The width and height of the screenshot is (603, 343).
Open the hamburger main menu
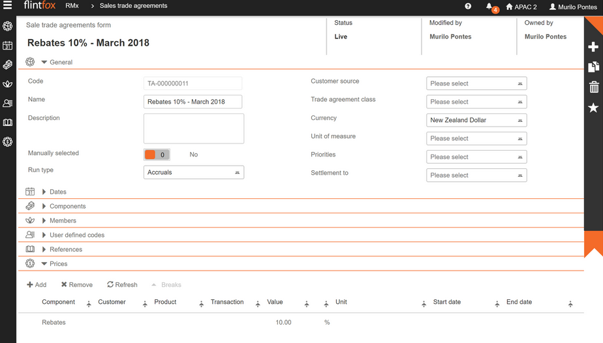click(x=7, y=5)
